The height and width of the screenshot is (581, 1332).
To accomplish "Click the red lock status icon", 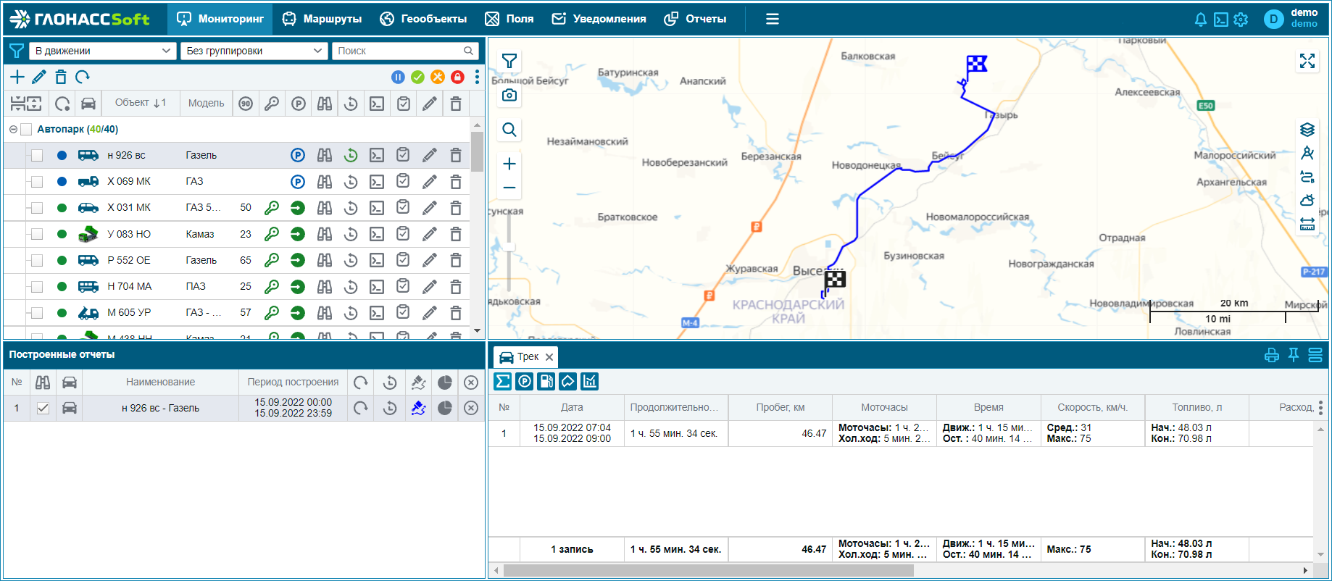I will [x=457, y=77].
